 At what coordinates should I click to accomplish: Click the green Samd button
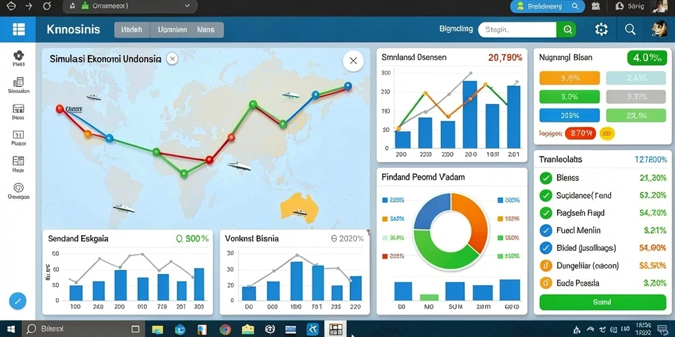pos(602,302)
